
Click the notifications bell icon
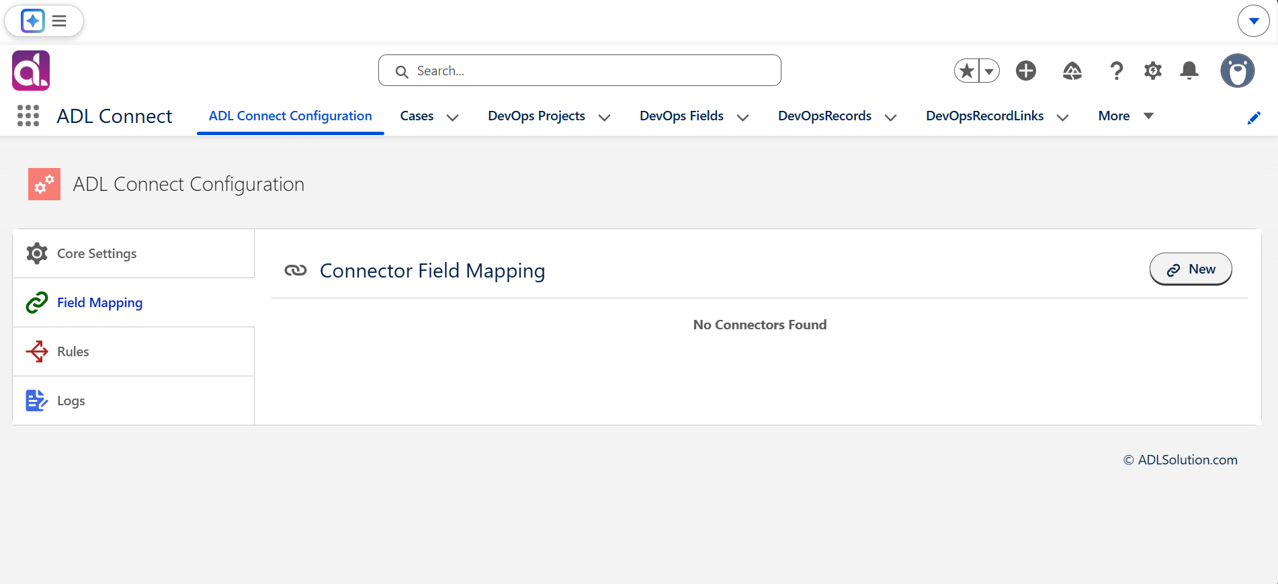click(x=1189, y=71)
